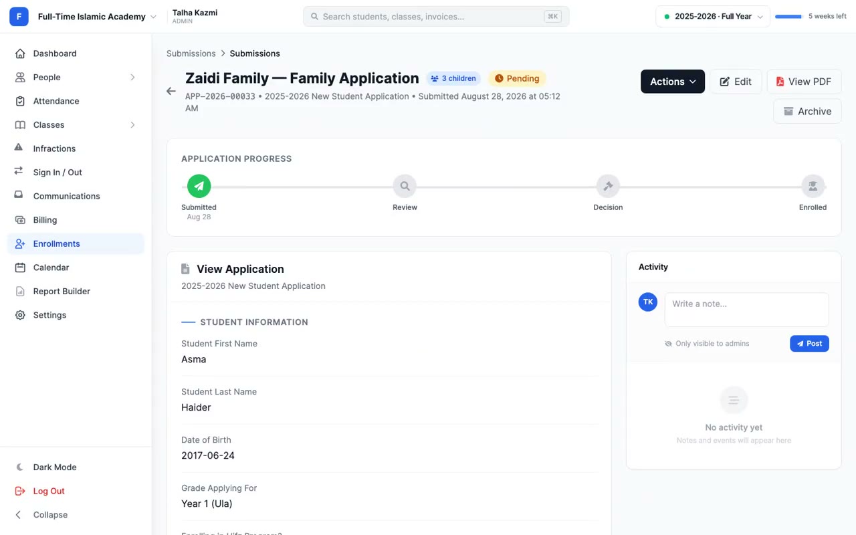Open the 2025-2026 Full Year dropdown
Viewport: 856px width, 535px height.
tap(713, 17)
